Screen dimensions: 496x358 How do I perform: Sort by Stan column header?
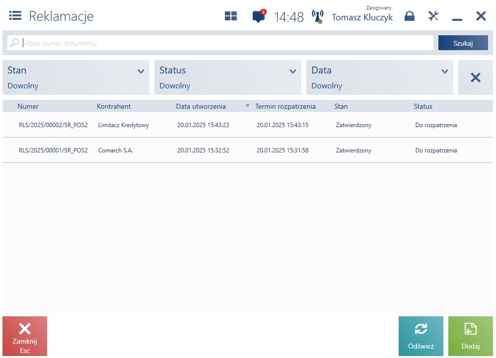click(x=341, y=106)
